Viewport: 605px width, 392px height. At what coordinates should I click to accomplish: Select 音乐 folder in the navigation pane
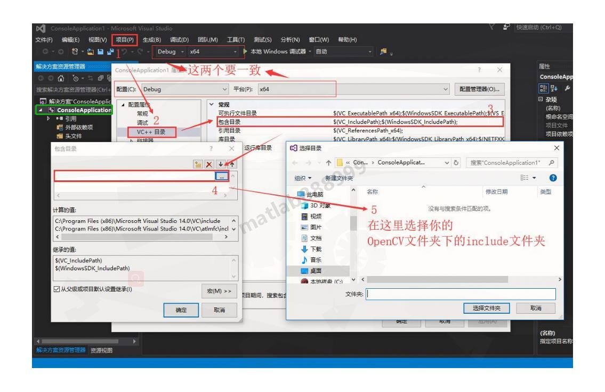tap(311, 260)
